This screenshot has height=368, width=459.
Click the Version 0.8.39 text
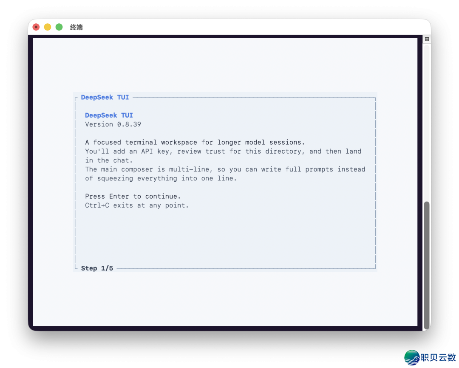click(113, 124)
